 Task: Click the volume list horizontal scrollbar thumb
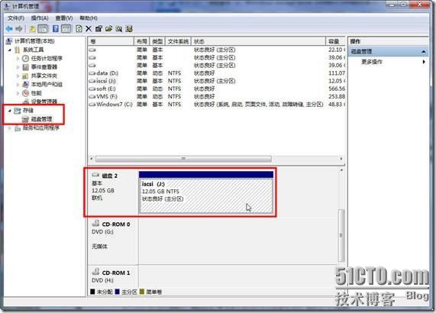(183, 159)
